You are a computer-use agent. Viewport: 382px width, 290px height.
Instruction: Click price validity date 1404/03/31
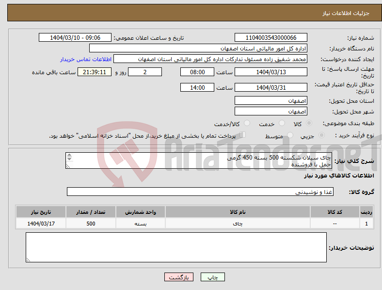tap(271, 87)
